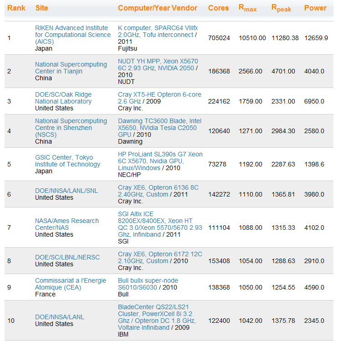Open HP ProLiant SL390s G7 Xeon link
The width and height of the screenshot is (338, 342).
[x=160, y=161]
